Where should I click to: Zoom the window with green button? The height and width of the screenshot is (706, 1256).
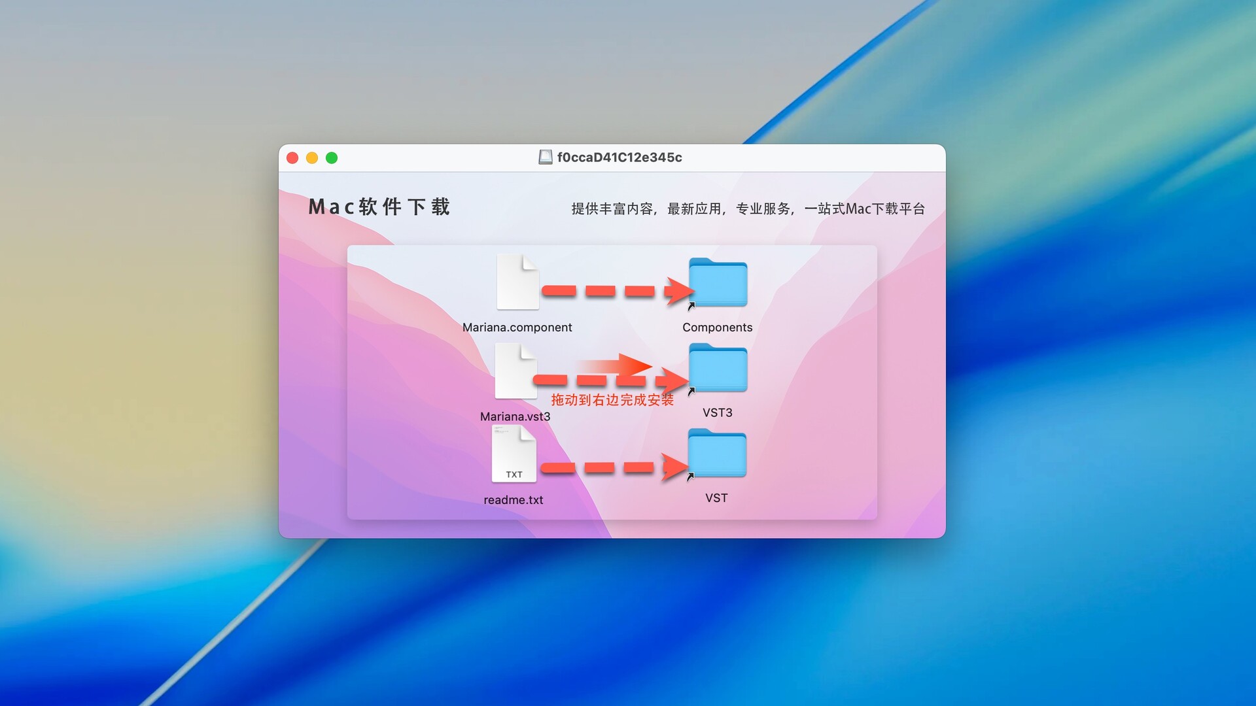pyautogui.click(x=332, y=158)
